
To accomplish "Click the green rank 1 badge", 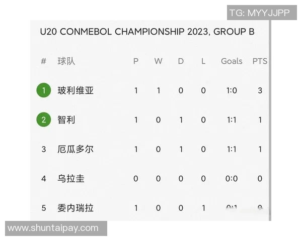I will point(44,91).
